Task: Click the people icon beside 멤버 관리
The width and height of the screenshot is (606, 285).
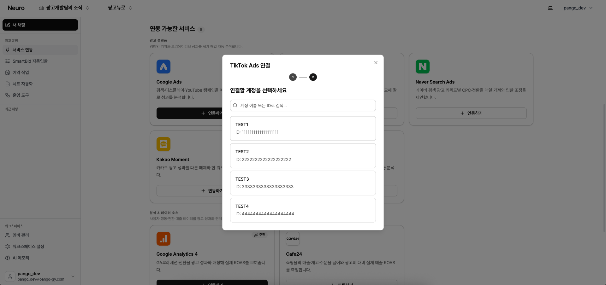Action: point(8,235)
